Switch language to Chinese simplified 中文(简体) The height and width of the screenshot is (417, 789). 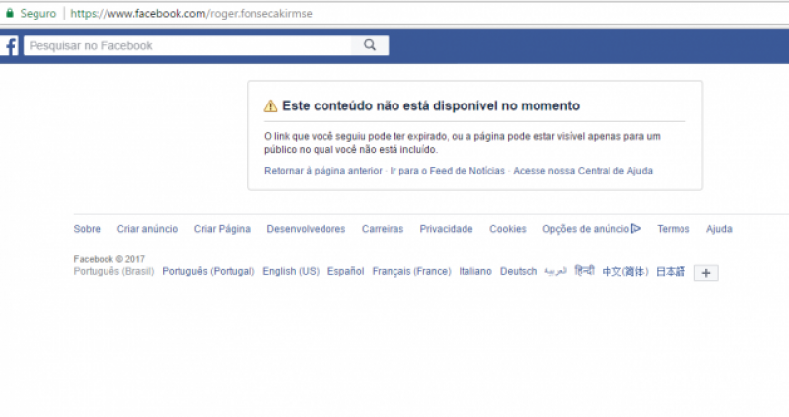625,272
